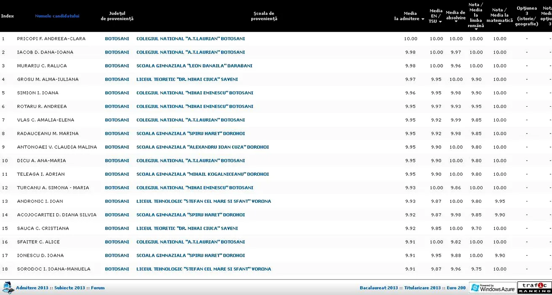Sort by Nota la matematică arrow
This screenshot has height=295, width=552.
[500, 24]
